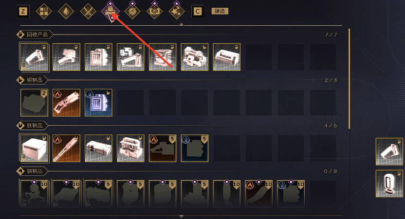Screen dimensions: 405x219
Task: Toggle the 铁制品 section header
Action: 32,126
